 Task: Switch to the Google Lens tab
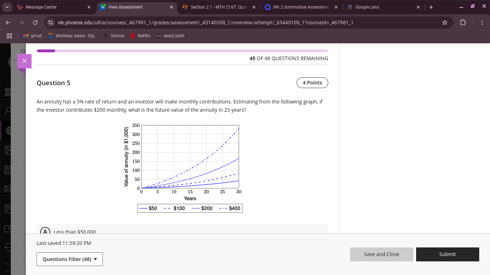[x=383, y=7]
